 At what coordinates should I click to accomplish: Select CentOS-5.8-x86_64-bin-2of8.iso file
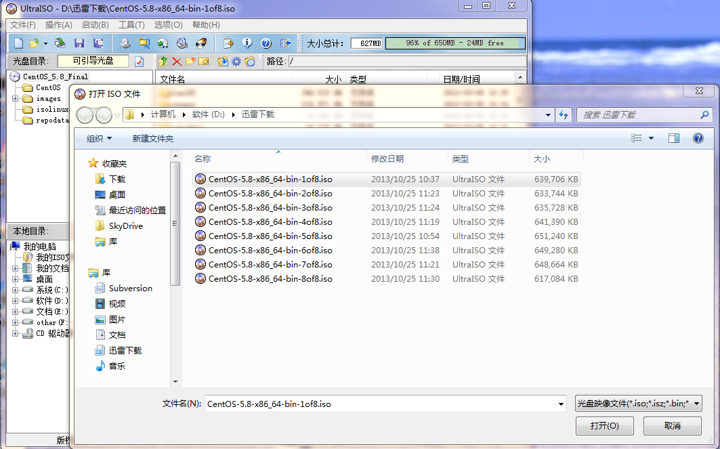coord(387,194)
